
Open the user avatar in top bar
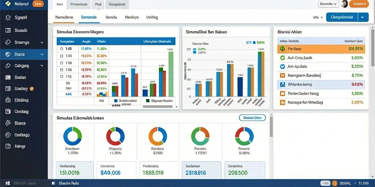(344, 4)
